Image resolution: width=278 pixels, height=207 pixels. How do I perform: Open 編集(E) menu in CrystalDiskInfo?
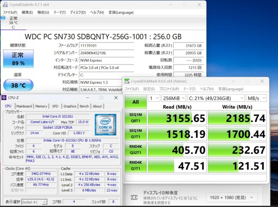pyautogui.click(x=27, y=13)
